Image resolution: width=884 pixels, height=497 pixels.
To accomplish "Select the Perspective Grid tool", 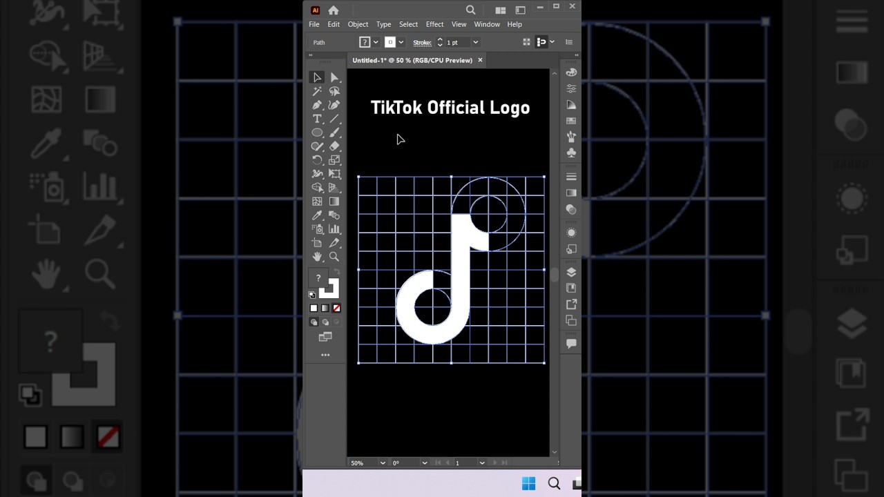I will pos(334,188).
